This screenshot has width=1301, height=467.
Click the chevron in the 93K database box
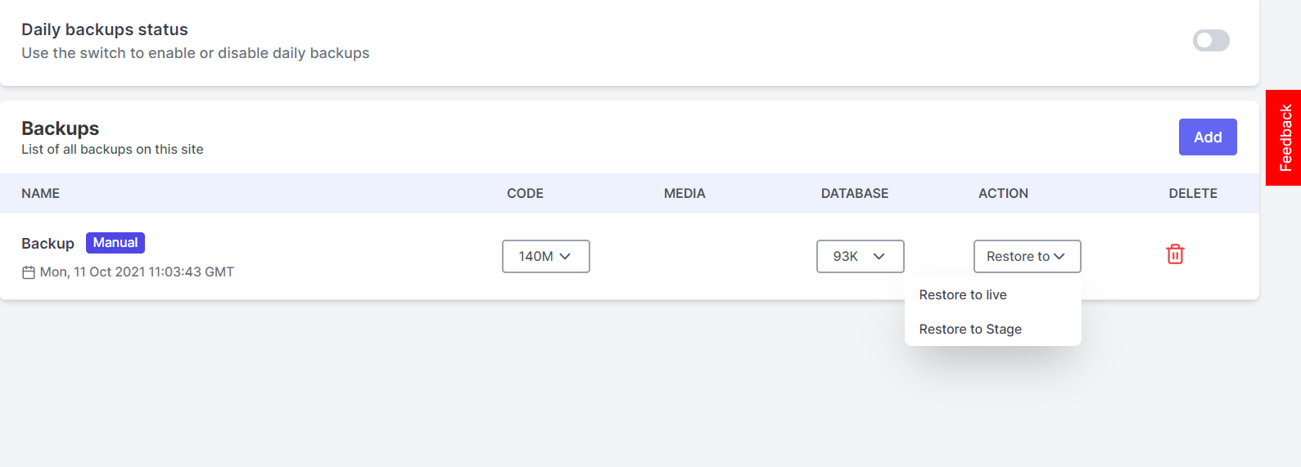pos(879,256)
